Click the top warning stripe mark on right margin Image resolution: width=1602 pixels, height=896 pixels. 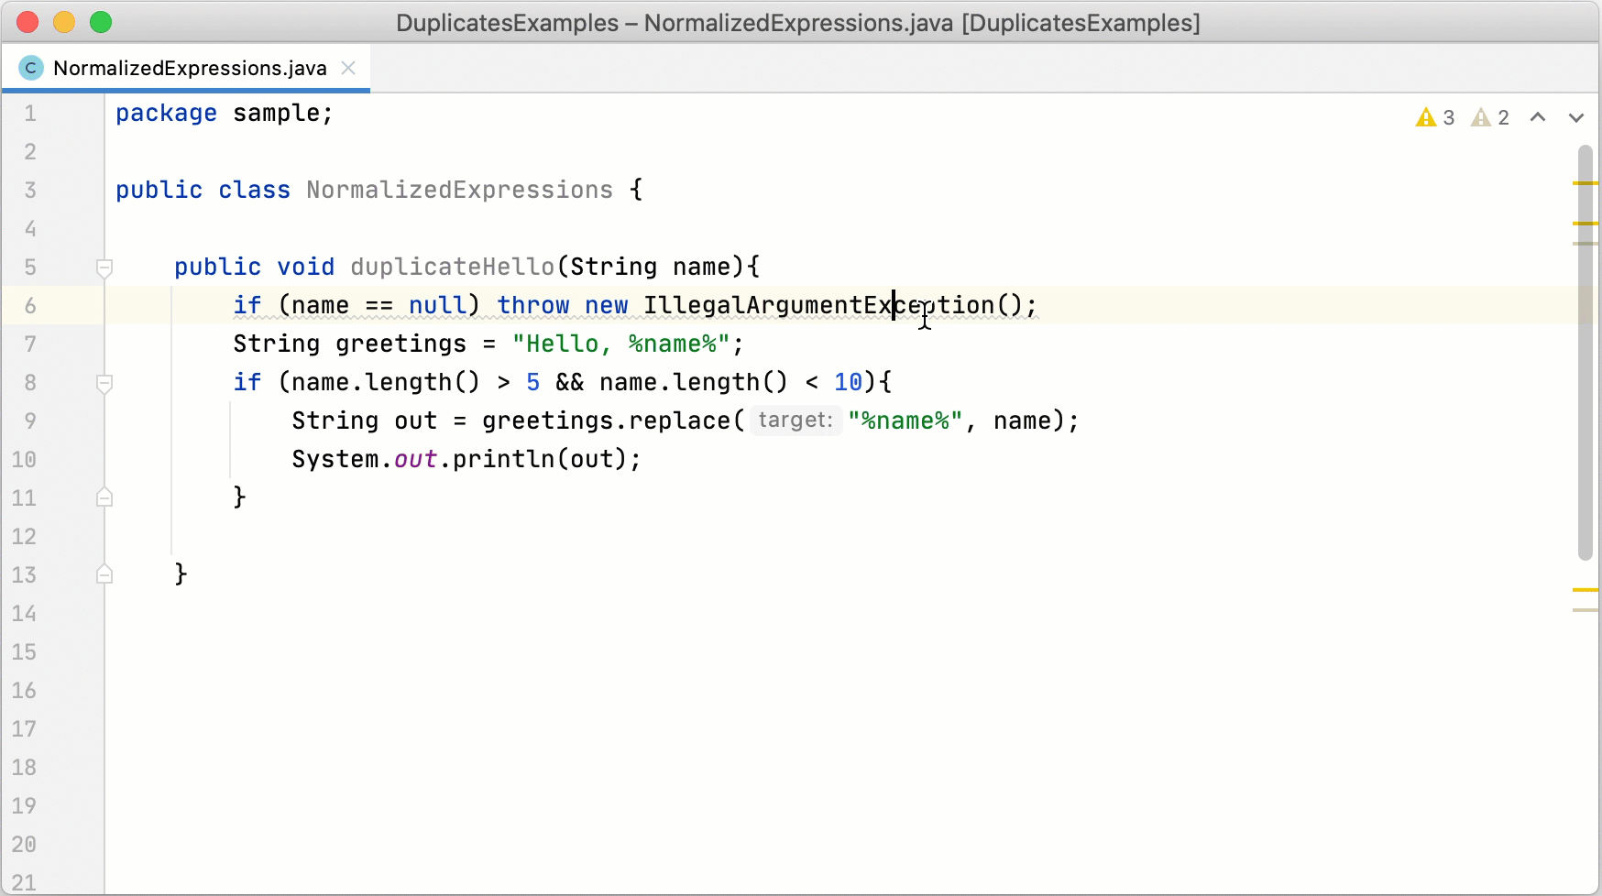[1587, 182]
